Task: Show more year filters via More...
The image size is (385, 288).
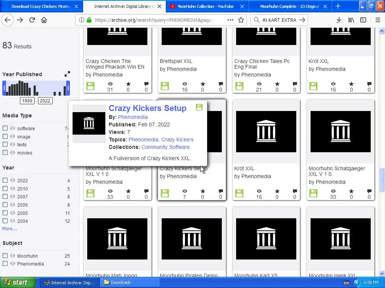Action: click(x=9, y=228)
